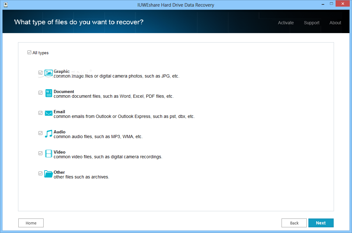Click the Audio music note icon
This screenshot has height=233, width=352.
(48, 134)
